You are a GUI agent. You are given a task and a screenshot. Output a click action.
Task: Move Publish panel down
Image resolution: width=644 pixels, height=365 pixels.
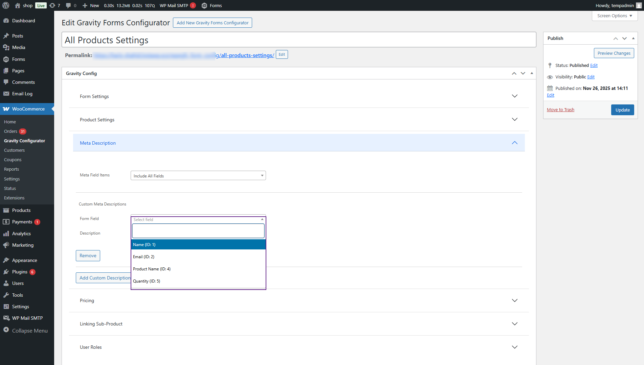tap(624, 38)
